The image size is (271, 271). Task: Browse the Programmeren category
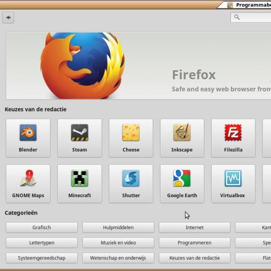pos(194,243)
